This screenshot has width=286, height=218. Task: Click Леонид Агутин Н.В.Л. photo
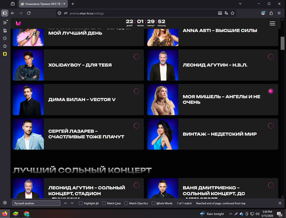coord(163,65)
